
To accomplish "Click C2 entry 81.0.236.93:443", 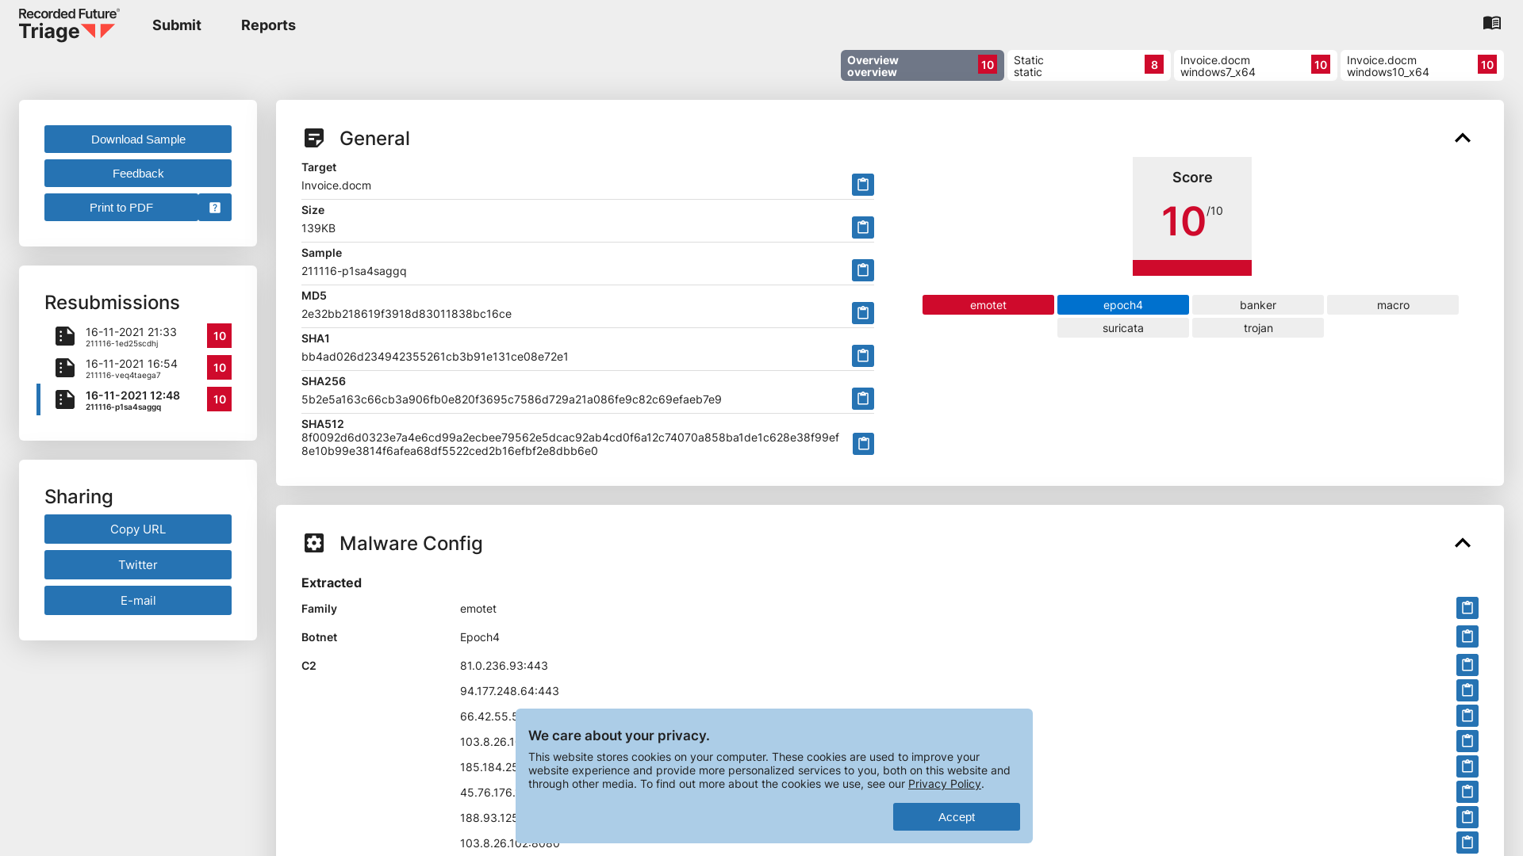I will pos(504,666).
